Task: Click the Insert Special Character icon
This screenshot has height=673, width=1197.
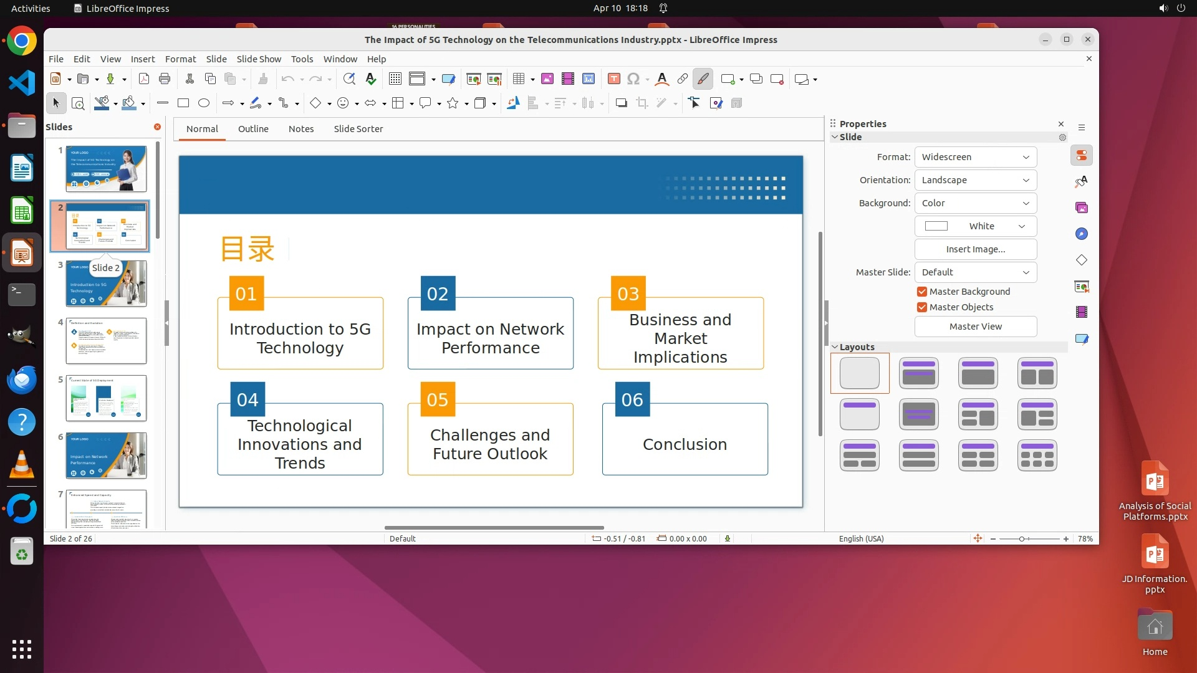Action: pos(633,79)
